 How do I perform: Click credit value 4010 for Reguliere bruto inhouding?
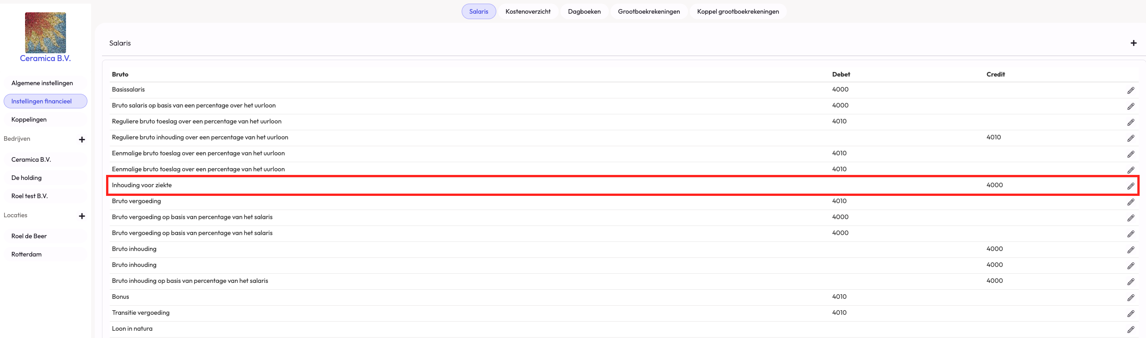point(994,137)
